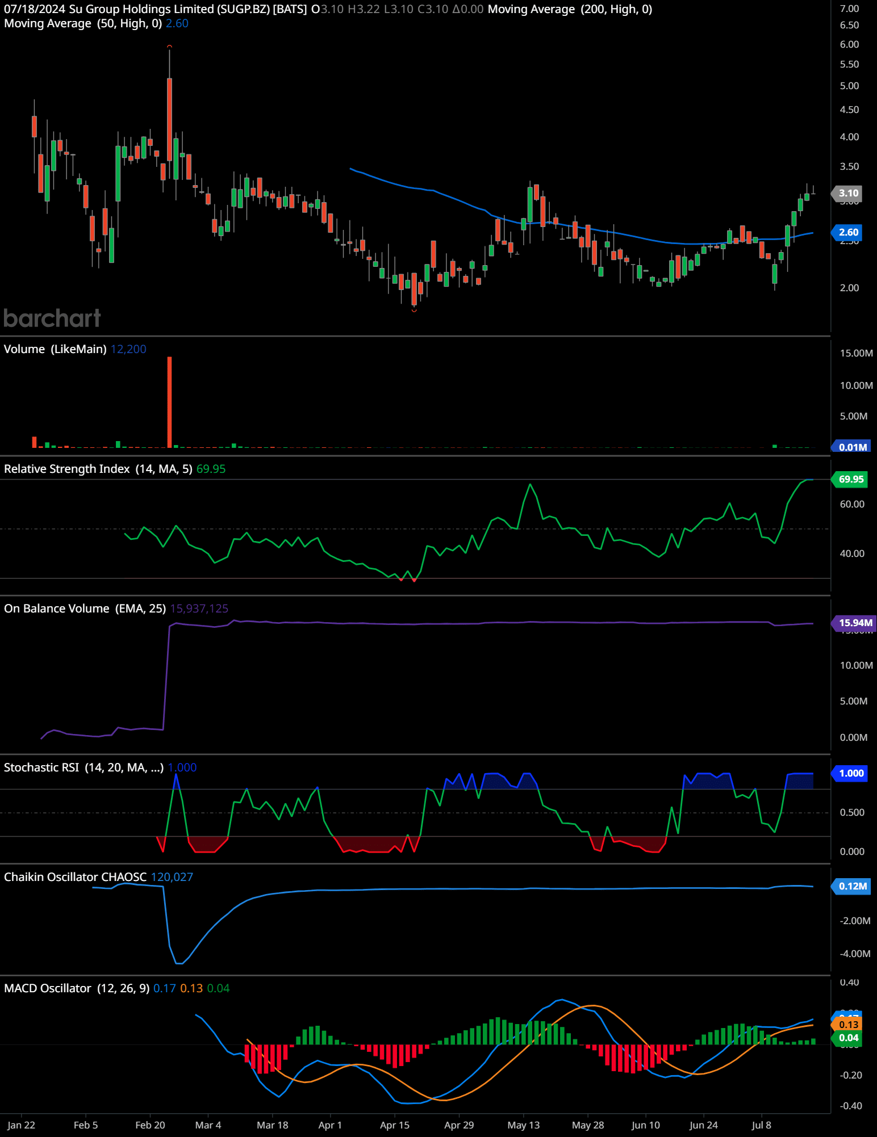Click the Jun 10 date on time axis
Image resolution: width=877 pixels, height=1137 pixels.
646,1125
